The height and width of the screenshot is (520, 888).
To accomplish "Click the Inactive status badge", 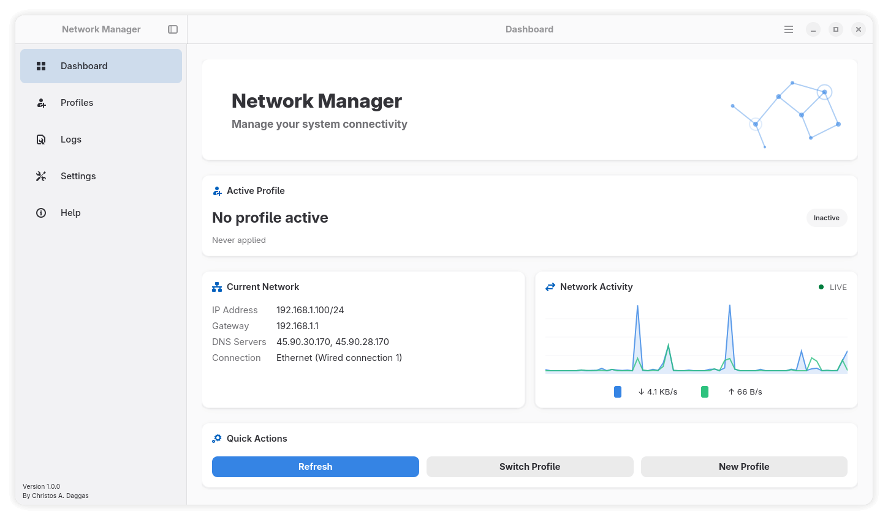I will click(826, 218).
